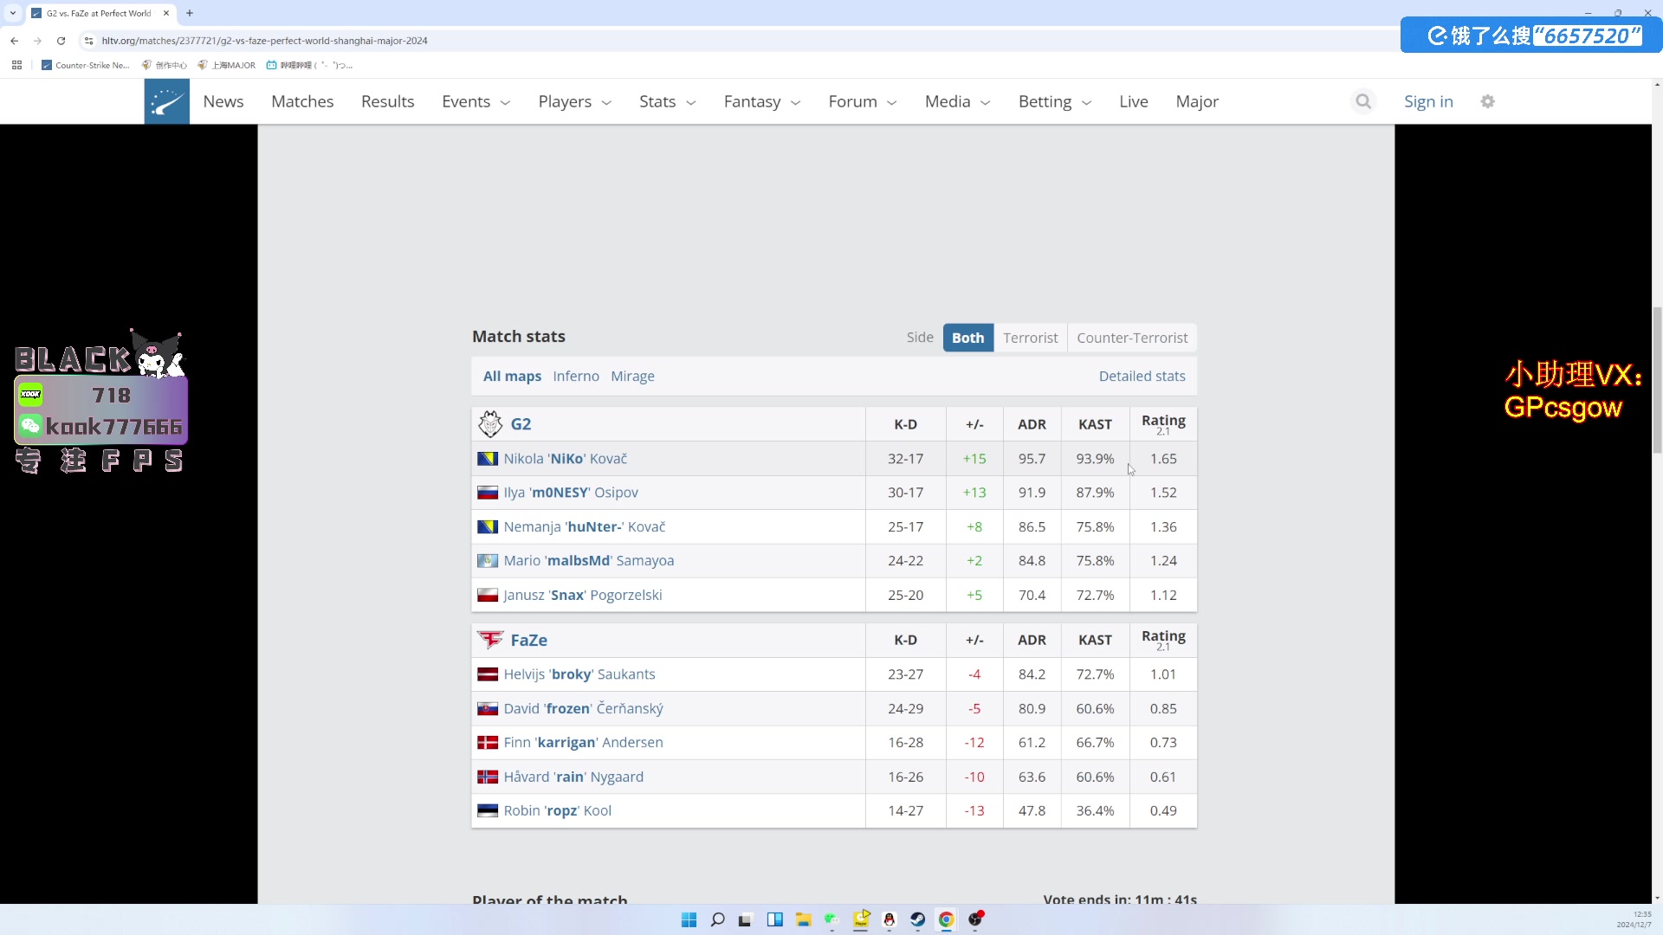Click the Latvian flag beside broky
The image size is (1663, 935).
488,674
